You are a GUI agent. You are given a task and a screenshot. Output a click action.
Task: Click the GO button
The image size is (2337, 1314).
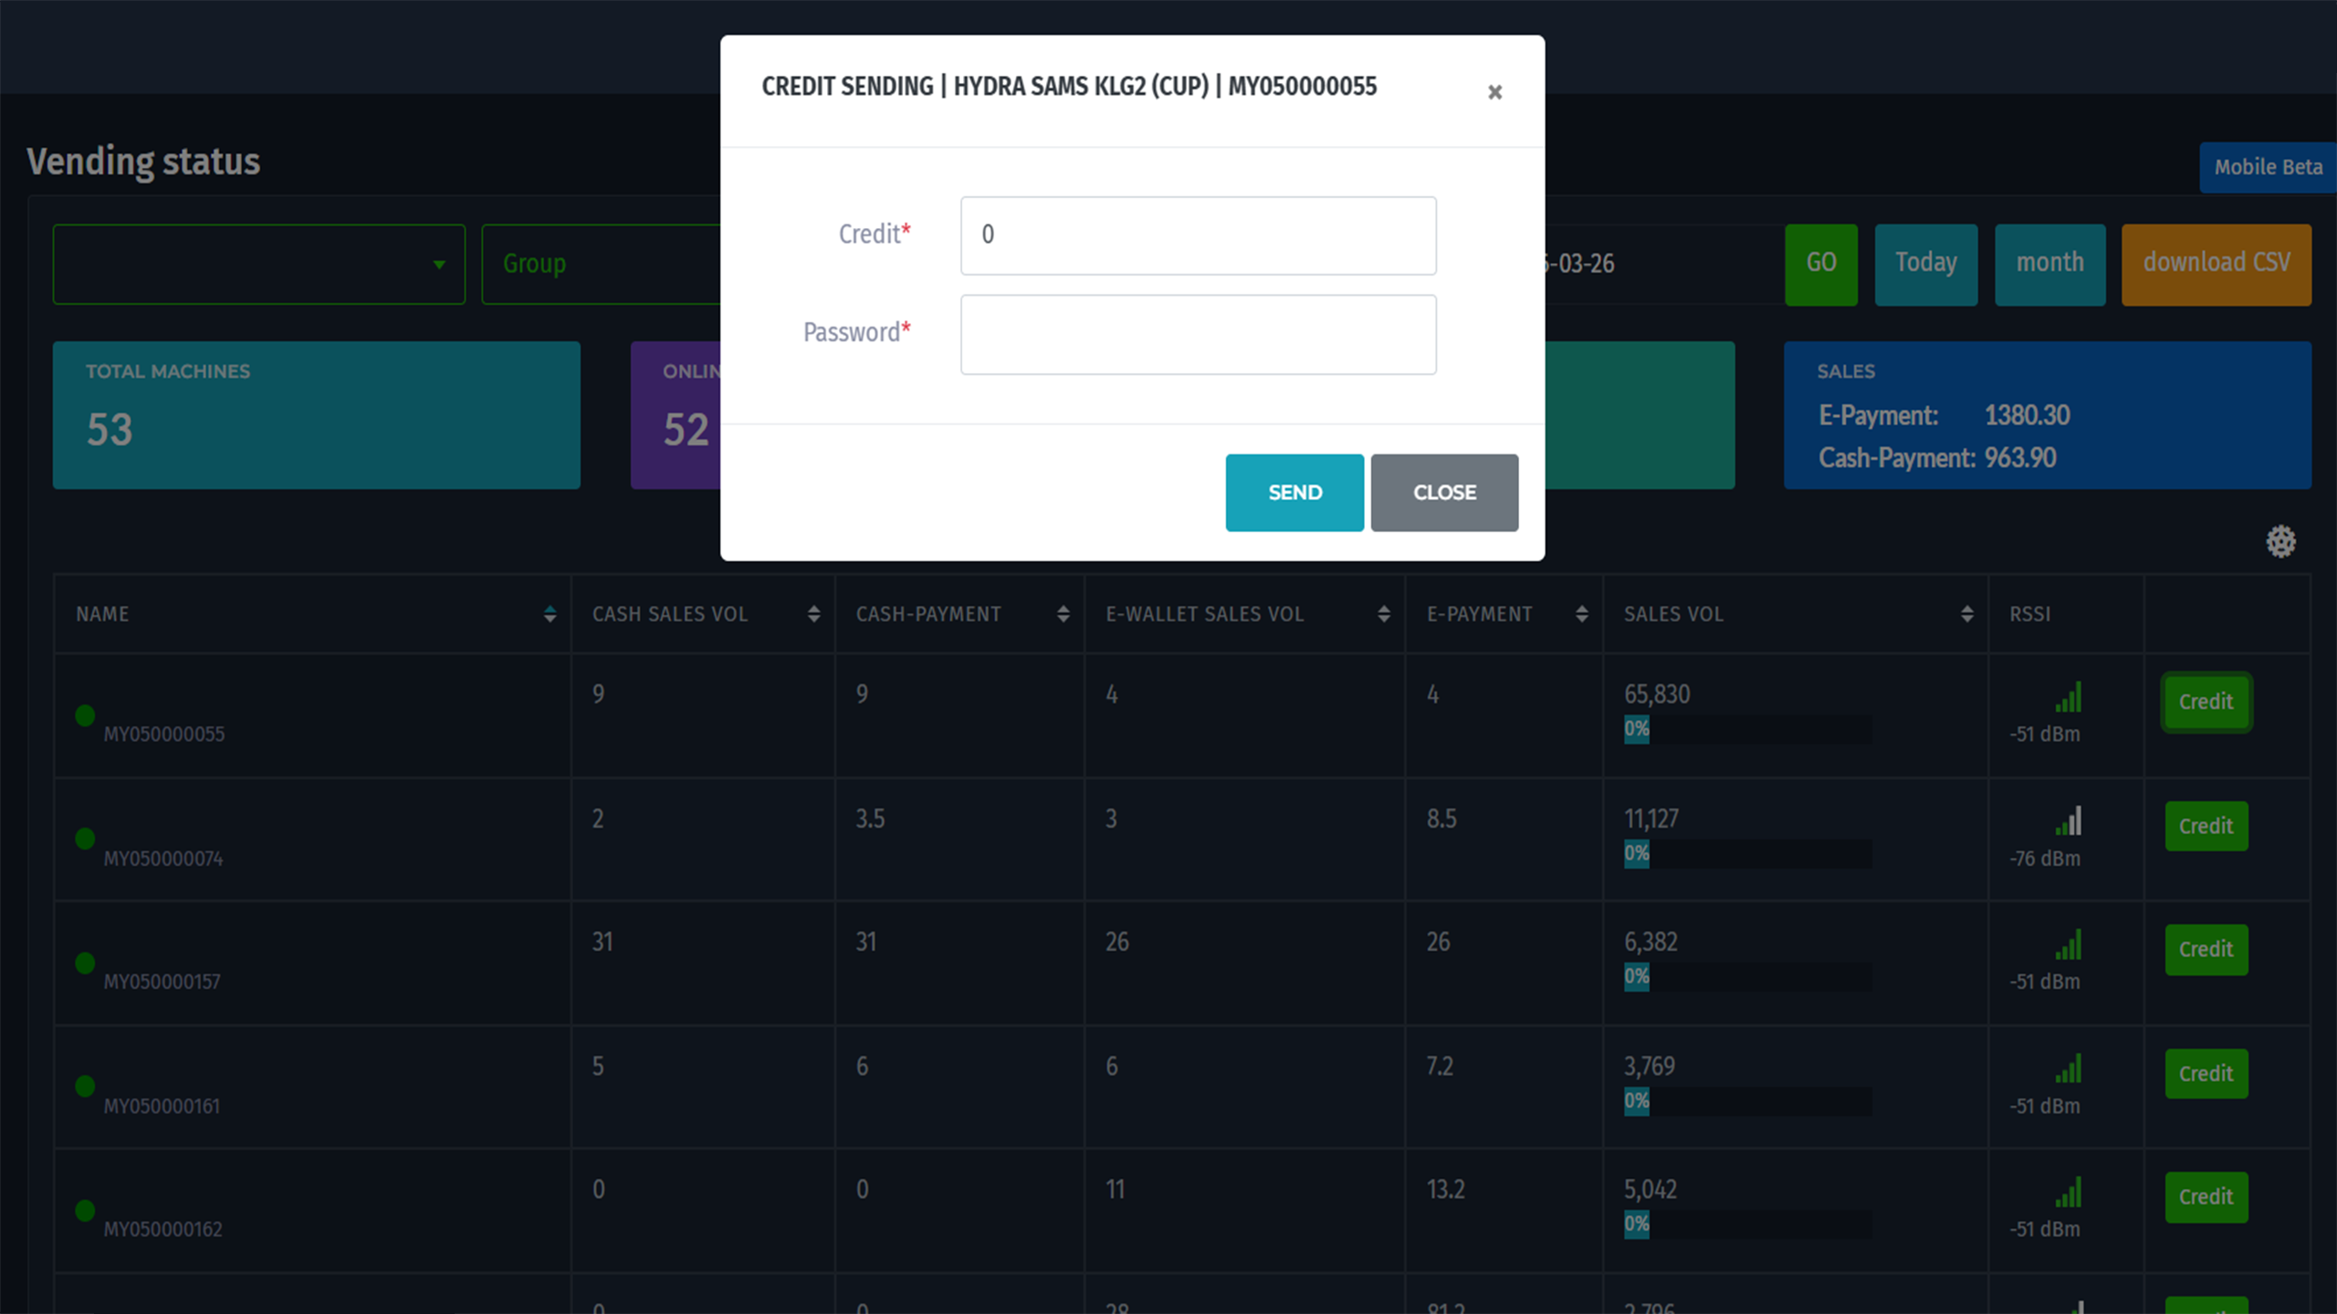click(x=1821, y=265)
